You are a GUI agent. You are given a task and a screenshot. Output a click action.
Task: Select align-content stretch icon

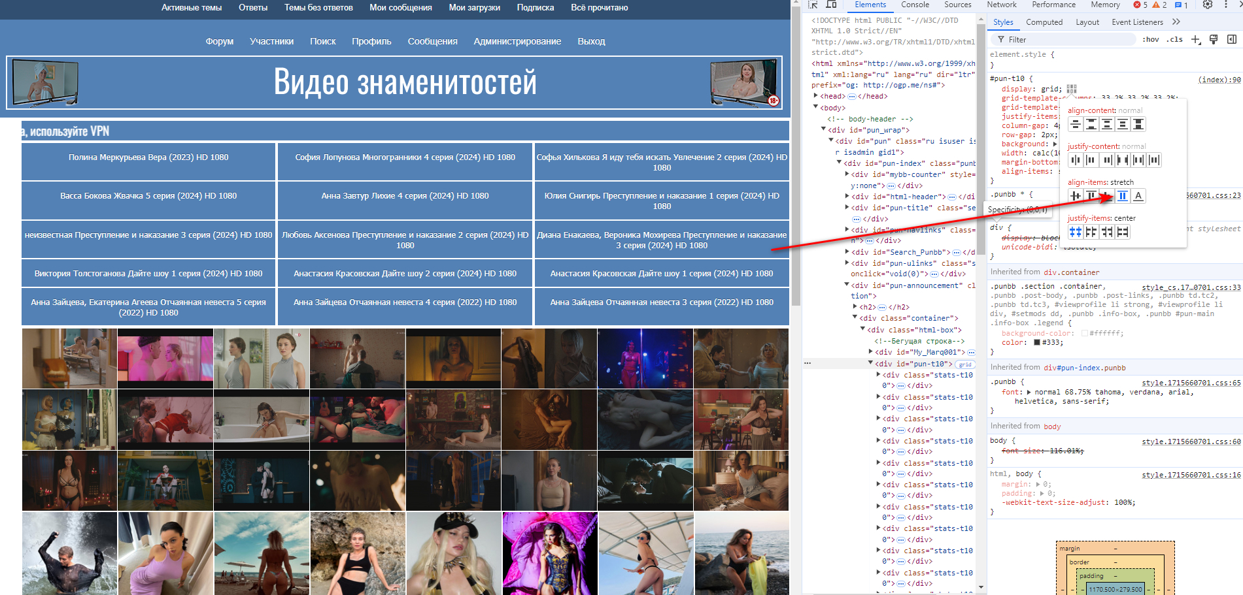[x=1138, y=124]
